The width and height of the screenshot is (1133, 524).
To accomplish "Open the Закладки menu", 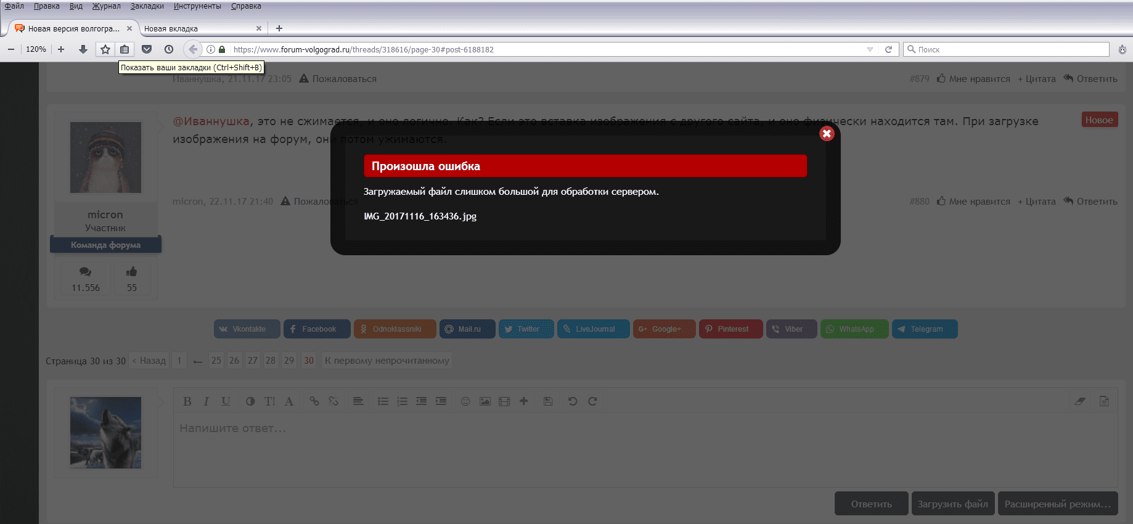I will [147, 6].
